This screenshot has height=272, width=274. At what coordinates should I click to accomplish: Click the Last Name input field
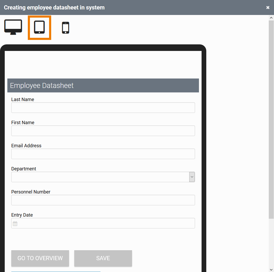(103, 108)
